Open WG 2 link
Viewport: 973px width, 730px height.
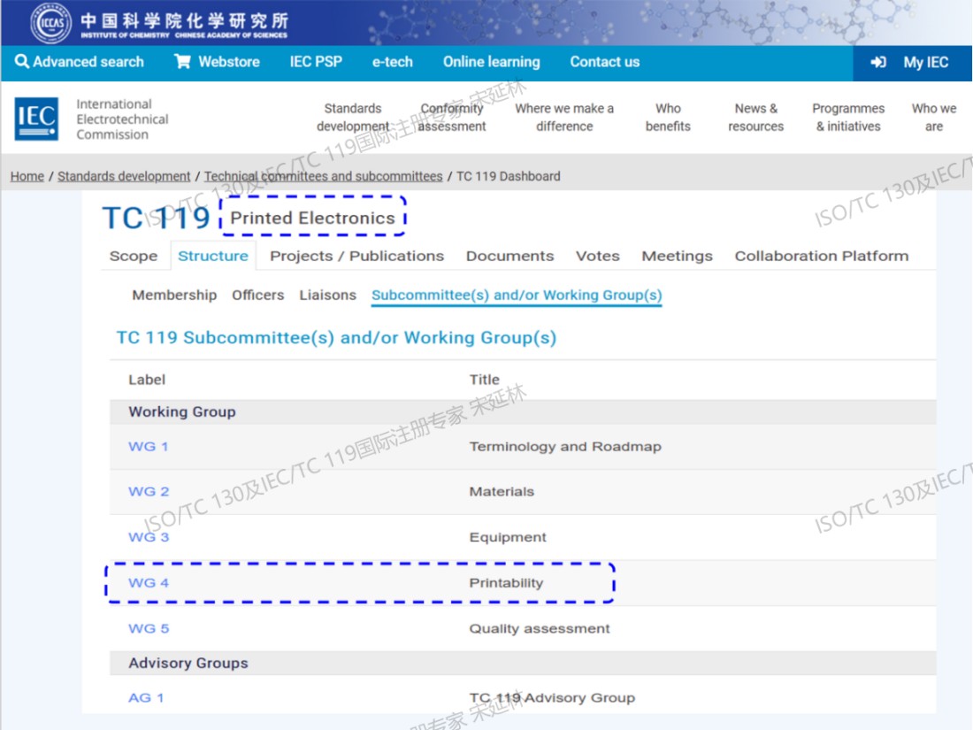pos(149,492)
